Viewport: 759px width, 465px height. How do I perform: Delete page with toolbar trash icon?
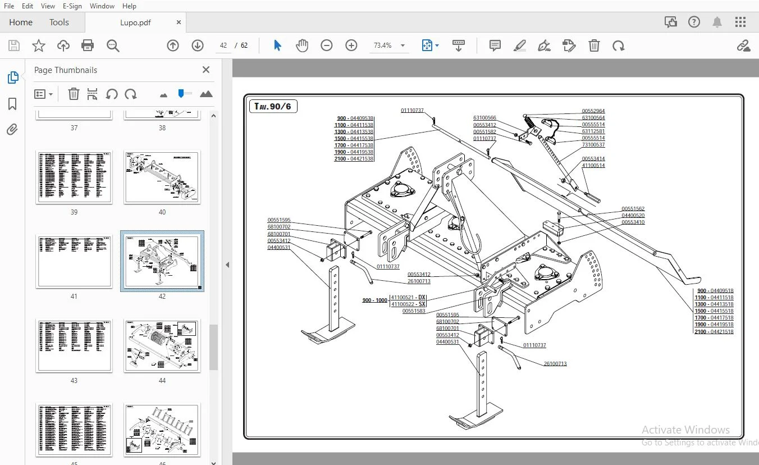pos(594,45)
